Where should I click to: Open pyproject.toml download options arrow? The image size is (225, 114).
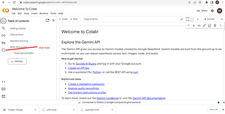tap(112, 110)
